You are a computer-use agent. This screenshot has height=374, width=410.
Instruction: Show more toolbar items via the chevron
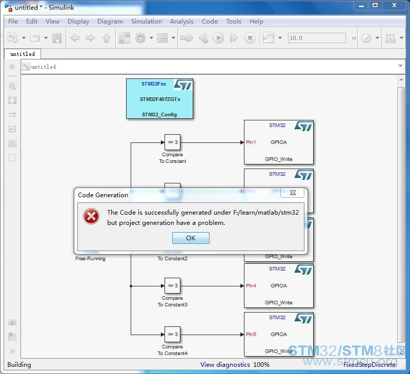point(354,38)
